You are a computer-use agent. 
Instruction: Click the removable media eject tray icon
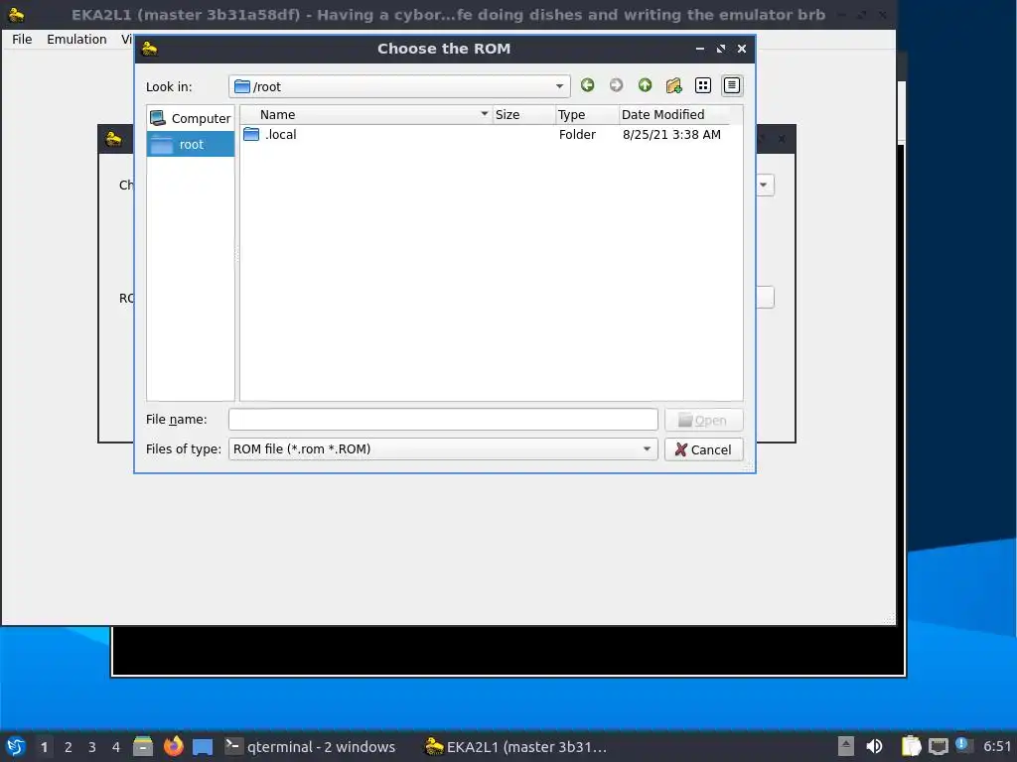pyautogui.click(x=846, y=746)
